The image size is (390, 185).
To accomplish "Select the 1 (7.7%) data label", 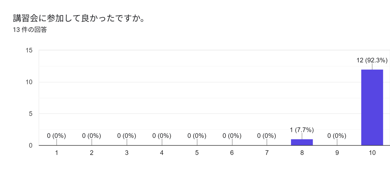I will 302,130.
